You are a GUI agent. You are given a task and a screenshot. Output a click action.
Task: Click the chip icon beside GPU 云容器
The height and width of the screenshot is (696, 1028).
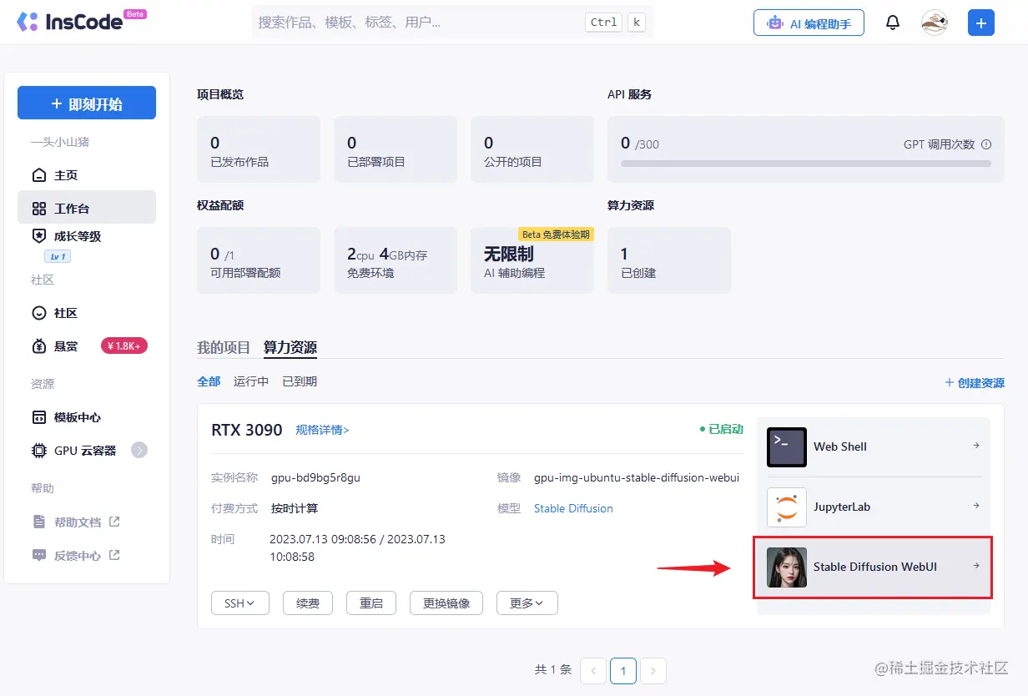pyautogui.click(x=38, y=451)
